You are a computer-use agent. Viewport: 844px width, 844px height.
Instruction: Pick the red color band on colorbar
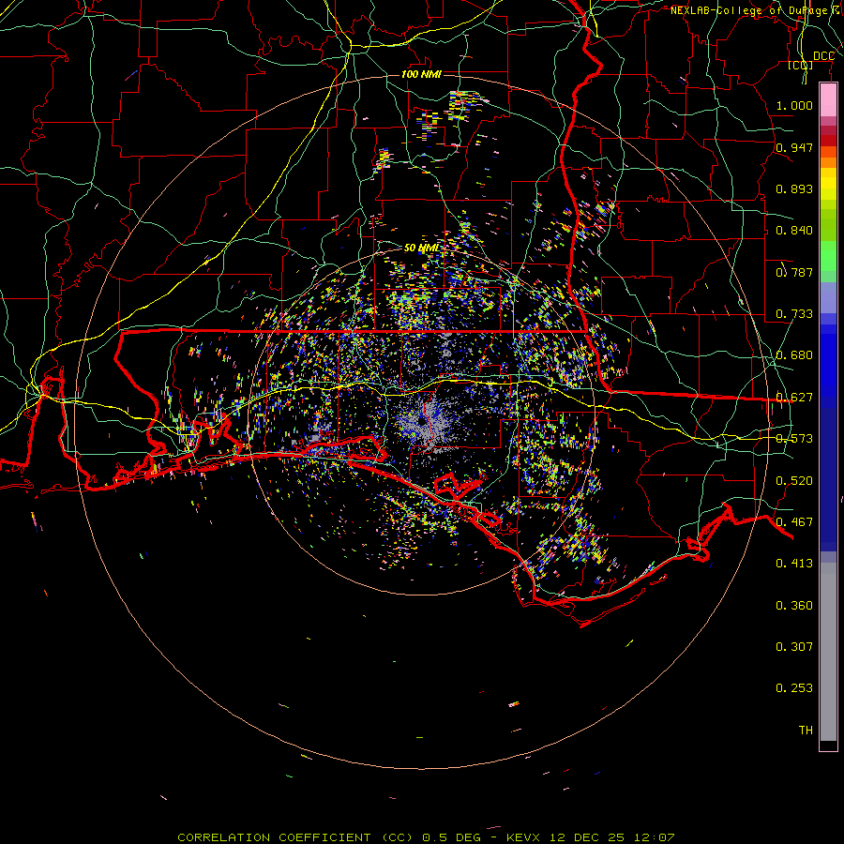(x=828, y=141)
